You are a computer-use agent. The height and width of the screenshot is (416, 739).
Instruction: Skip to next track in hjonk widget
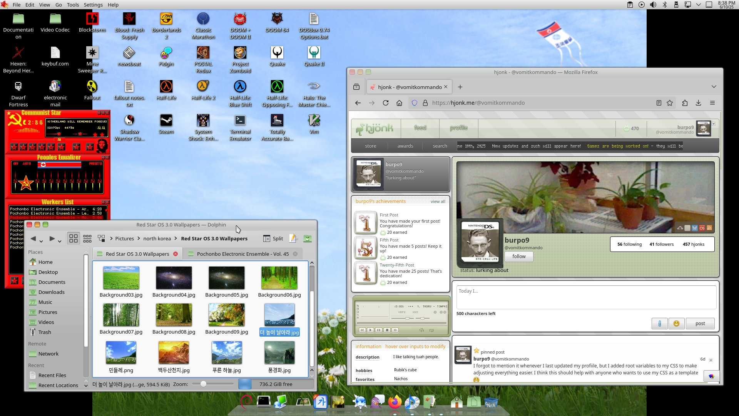point(395,330)
